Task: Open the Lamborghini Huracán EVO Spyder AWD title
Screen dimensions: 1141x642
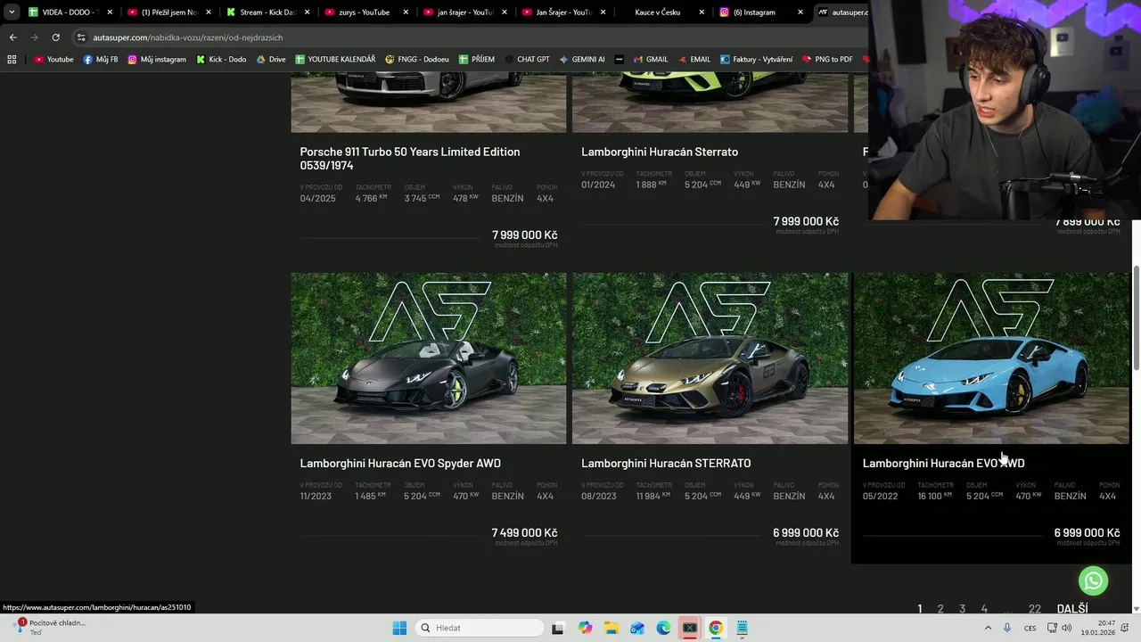Action: tap(400, 463)
